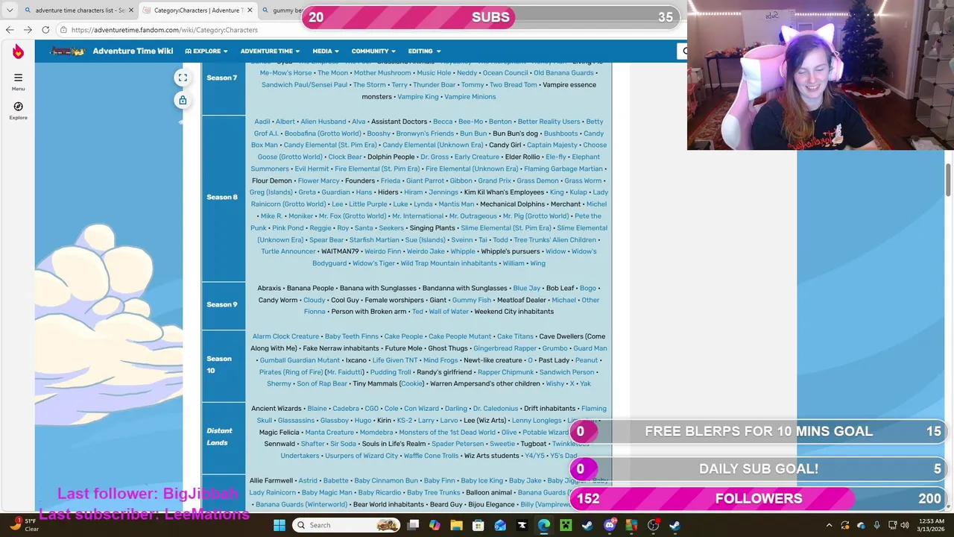Open Minecraft from the taskbar

pyautogui.click(x=566, y=525)
